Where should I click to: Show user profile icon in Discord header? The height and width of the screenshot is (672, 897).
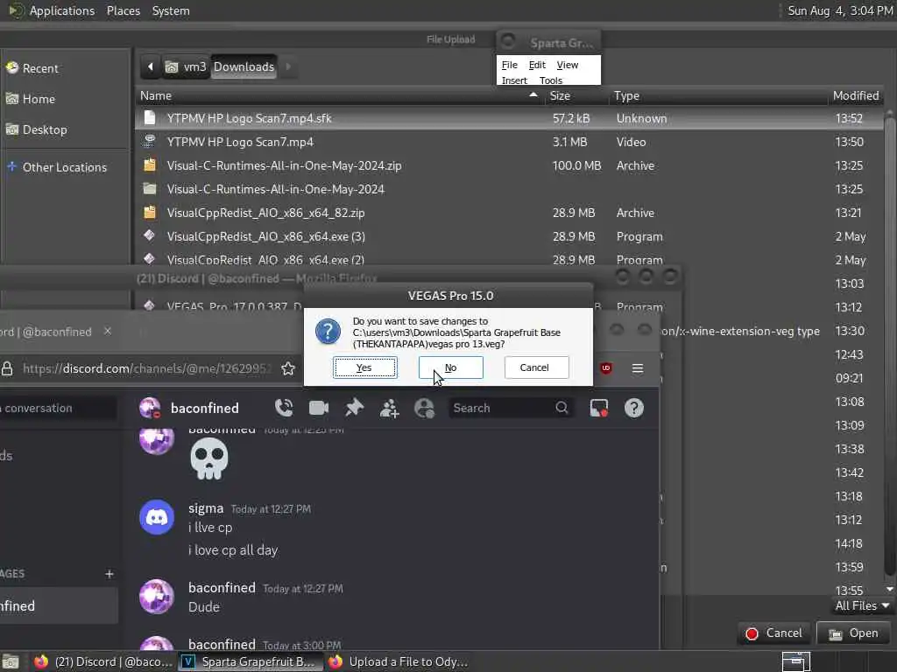pyautogui.click(x=425, y=408)
